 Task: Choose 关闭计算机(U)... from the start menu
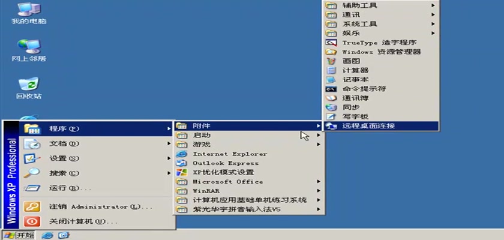pos(97,221)
